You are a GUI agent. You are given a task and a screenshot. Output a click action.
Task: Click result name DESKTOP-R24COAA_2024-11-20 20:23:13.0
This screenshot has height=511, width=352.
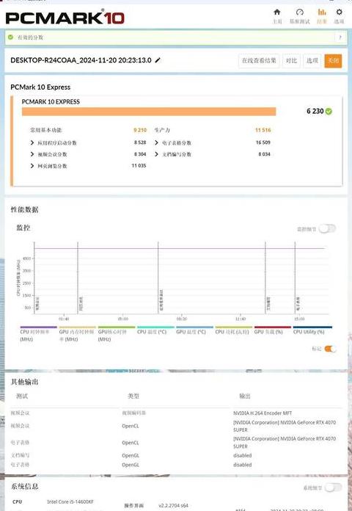tap(81, 60)
